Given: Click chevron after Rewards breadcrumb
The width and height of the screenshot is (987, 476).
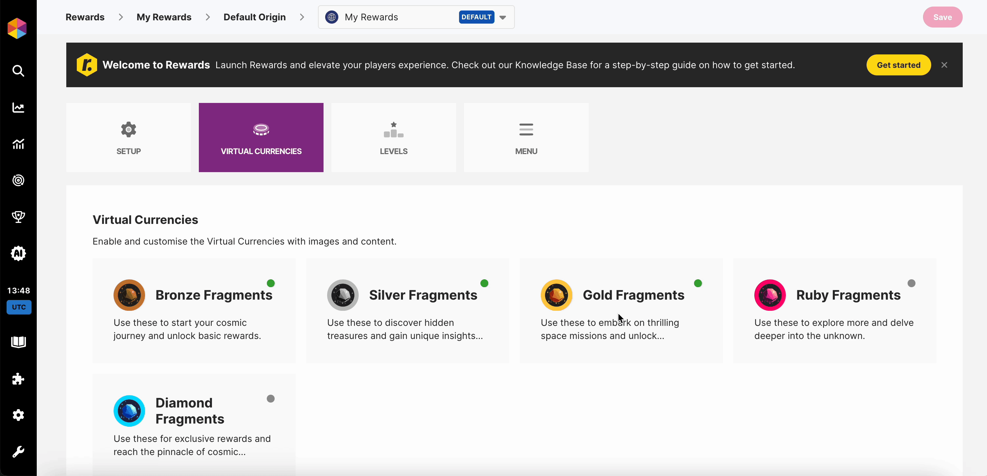Looking at the screenshot, I should click(121, 17).
